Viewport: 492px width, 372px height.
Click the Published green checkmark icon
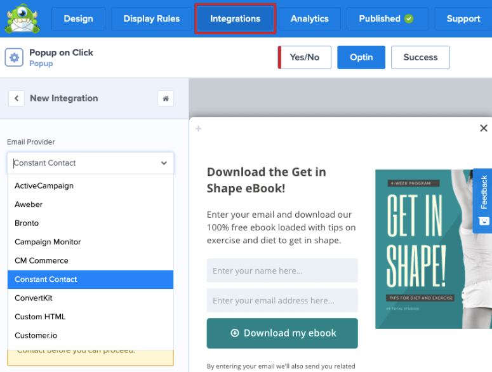409,19
